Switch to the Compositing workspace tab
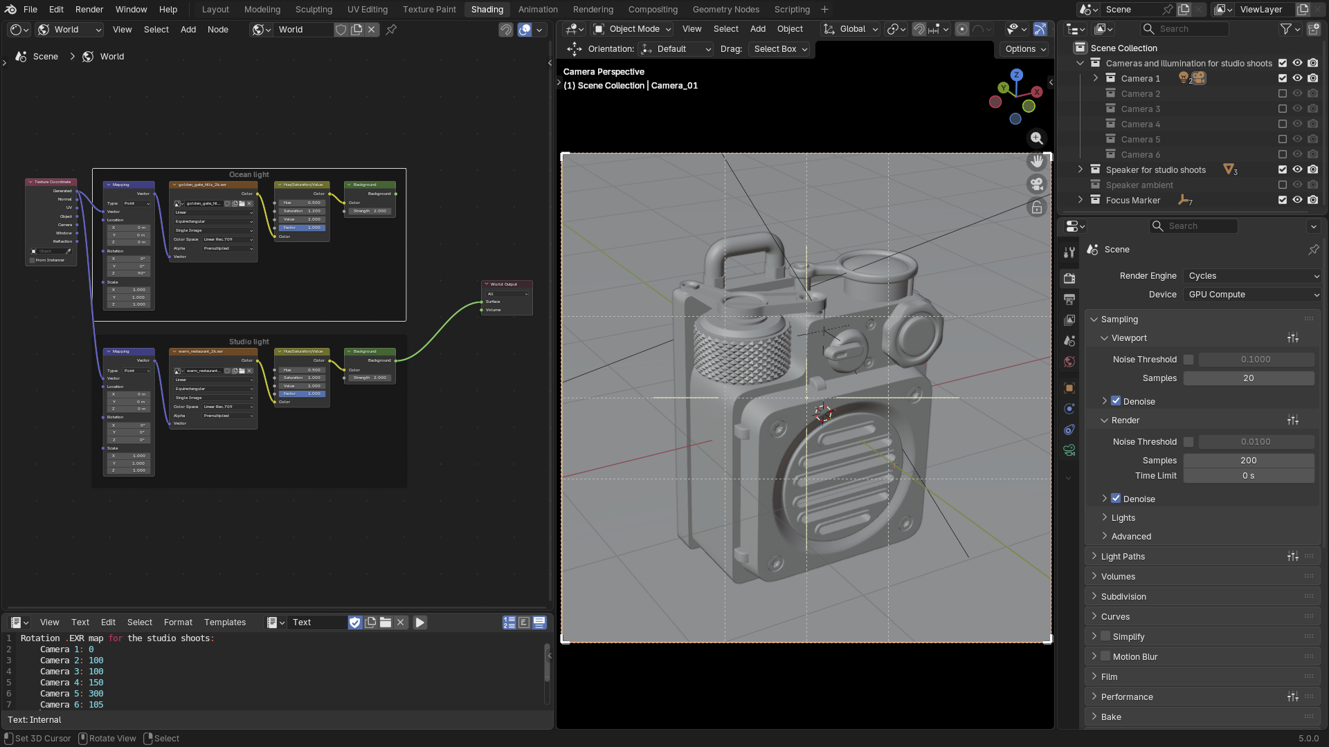This screenshot has width=1329, height=747. pos(652,10)
